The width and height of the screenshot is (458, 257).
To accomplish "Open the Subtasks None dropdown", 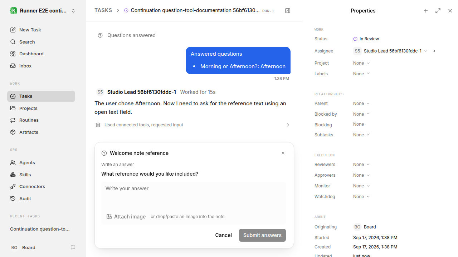I will tap(361, 135).
